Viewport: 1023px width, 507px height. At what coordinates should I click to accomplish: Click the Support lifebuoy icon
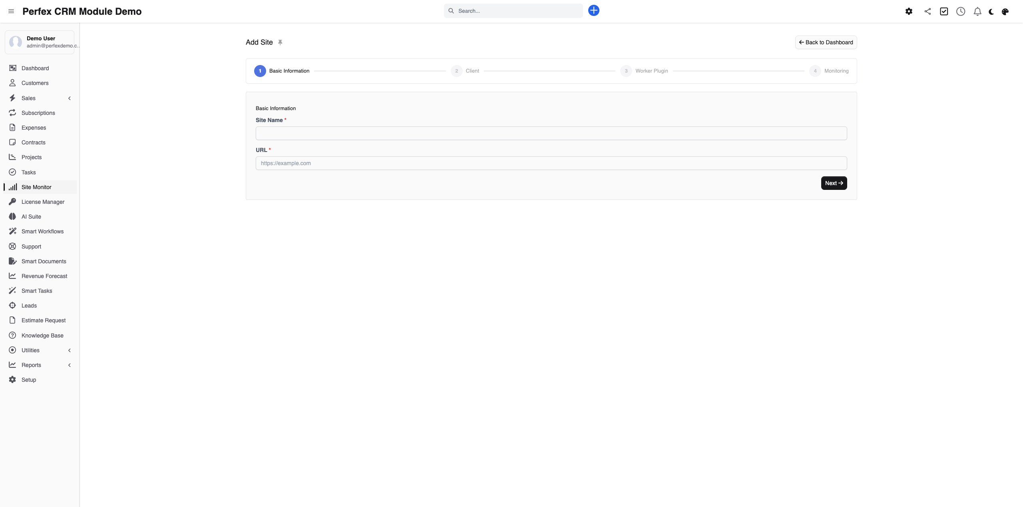pos(12,247)
